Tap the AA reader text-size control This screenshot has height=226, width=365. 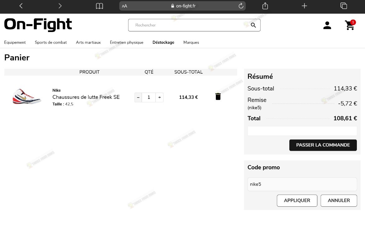pos(125,6)
